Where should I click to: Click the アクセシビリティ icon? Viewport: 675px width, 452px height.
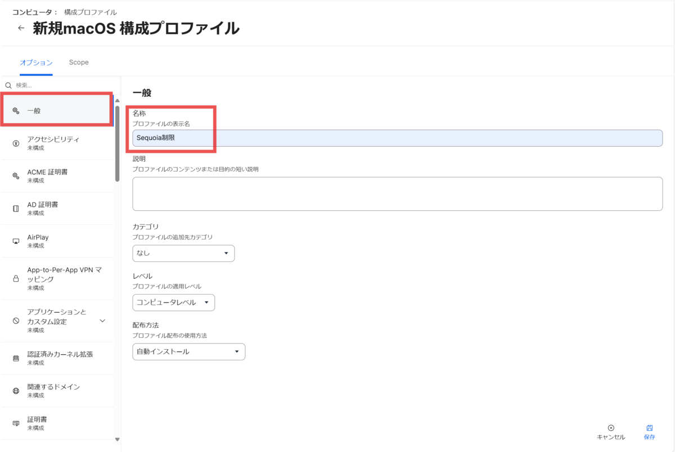tap(16, 143)
